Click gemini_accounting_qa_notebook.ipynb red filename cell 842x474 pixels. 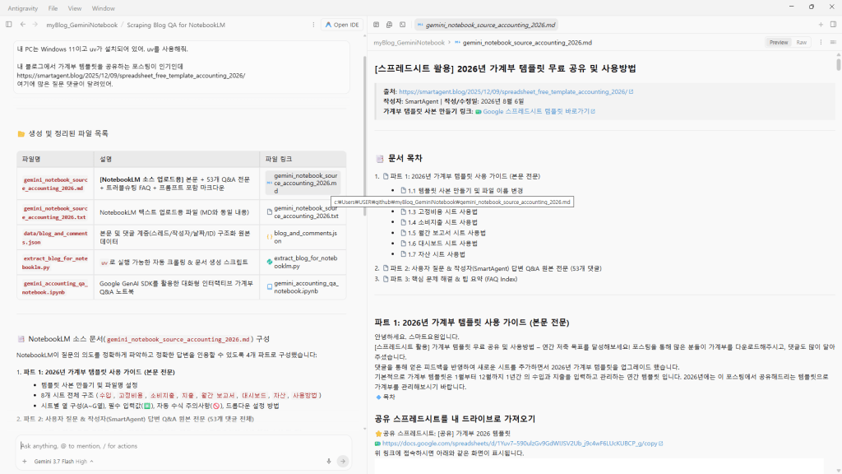[55, 287]
